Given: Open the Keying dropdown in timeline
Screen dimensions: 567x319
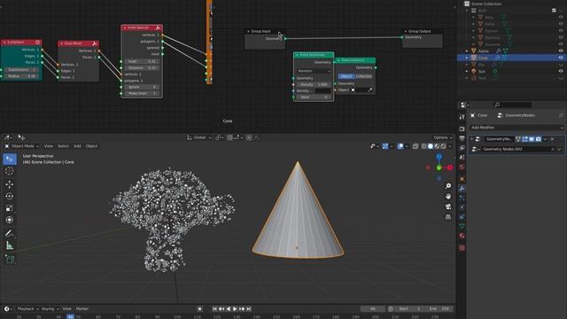Looking at the screenshot, I should tap(50, 309).
